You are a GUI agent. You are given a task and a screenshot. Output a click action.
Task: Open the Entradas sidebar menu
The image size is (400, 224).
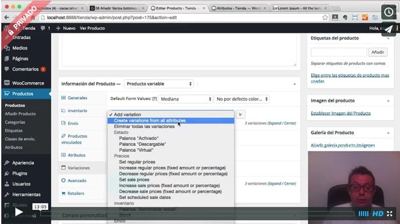(x=21, y=38)
